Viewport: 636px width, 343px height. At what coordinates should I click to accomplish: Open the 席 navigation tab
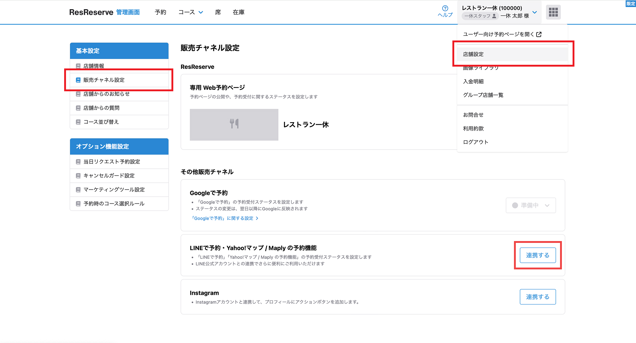click(218, 12)
